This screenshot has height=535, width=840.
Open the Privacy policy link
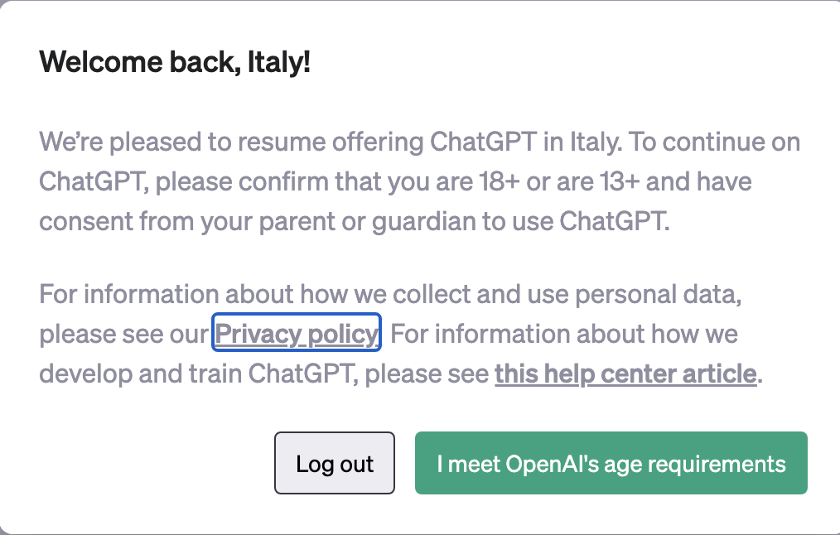296,335
